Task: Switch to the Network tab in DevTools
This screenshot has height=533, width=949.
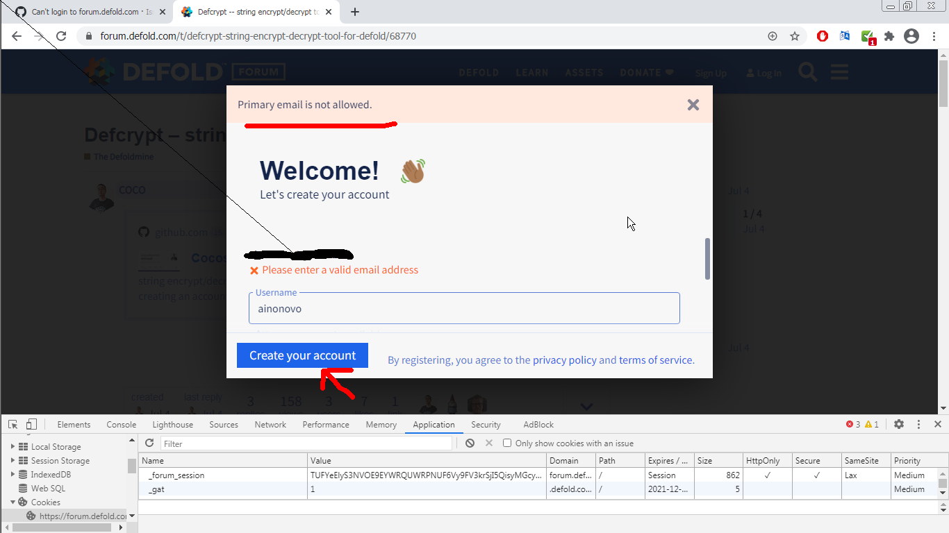Action: point(270,424)
